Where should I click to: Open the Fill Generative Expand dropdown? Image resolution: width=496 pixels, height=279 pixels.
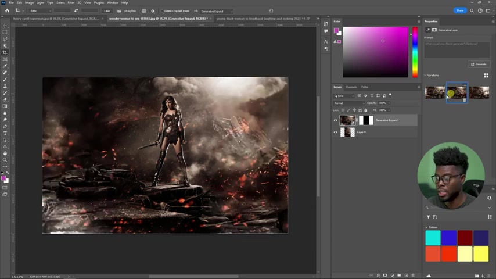point(217,12)
